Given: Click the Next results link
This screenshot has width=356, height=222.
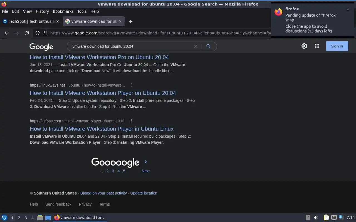Looking at the screenshot, I should [x=145, y=171].
